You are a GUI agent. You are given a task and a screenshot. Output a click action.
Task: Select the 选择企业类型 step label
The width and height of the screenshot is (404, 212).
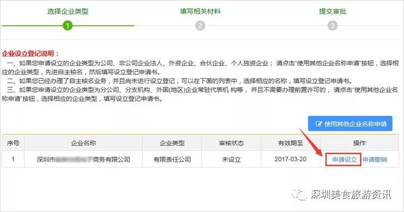click(68, 11)
